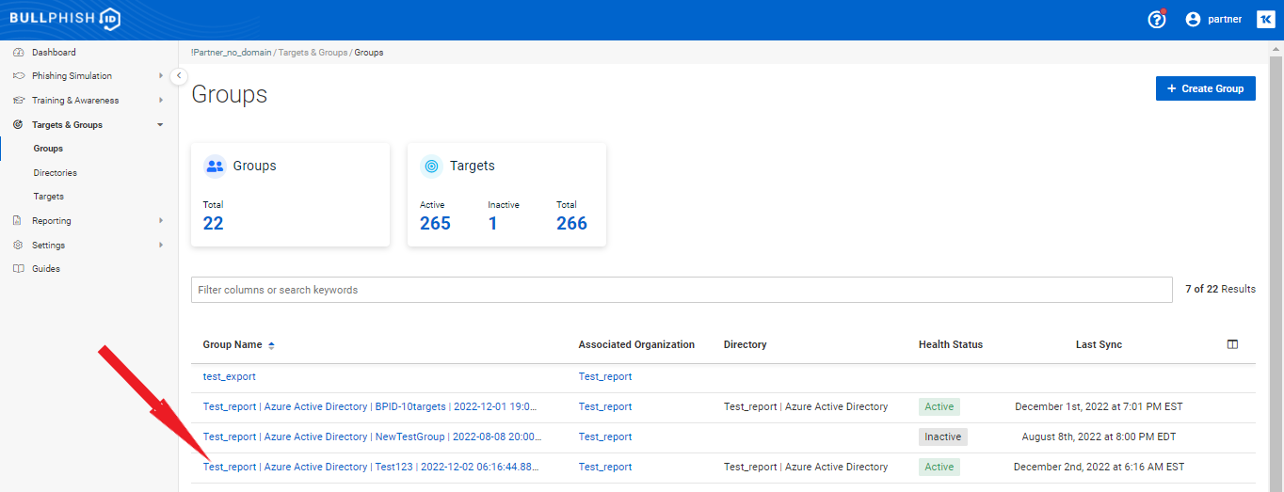Viewport: 1284px width, 492px height.
Task: Click the BullPhish ID logo
Action: click(65, 19)
